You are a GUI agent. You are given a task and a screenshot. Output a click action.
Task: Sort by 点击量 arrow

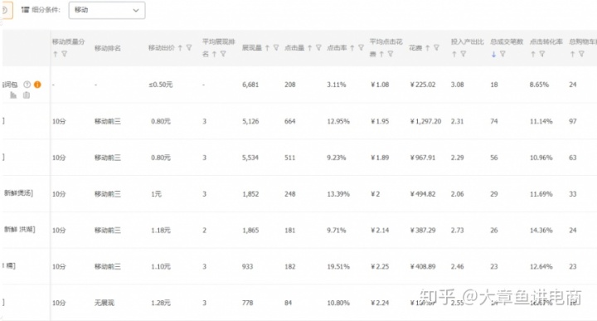[x=310, y=48]
